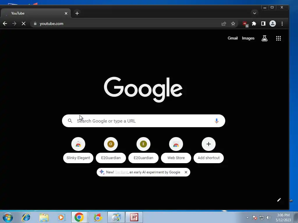Open a new tab with the plus button
The height and width of the screenshot is (223, 298).
pyautogui.click(x=77, y=13)
